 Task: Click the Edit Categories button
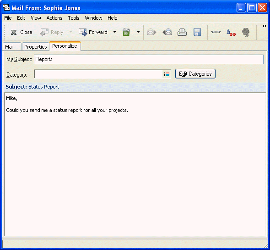click(195, 74)
